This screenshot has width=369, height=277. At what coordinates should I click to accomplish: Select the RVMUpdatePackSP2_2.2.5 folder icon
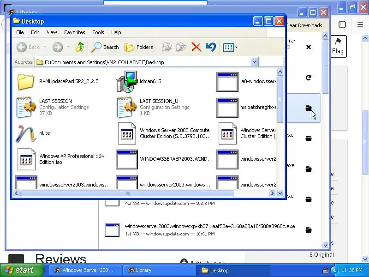point(26,82)
